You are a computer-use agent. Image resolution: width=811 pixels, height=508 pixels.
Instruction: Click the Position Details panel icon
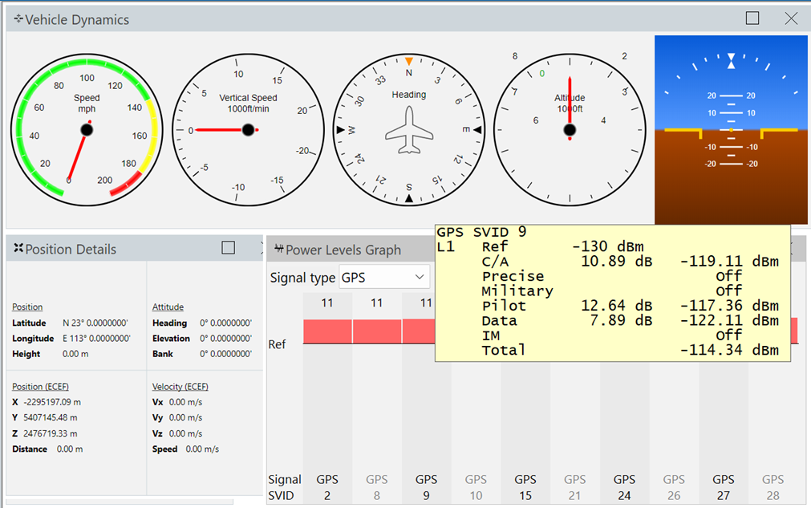point(18,248)
